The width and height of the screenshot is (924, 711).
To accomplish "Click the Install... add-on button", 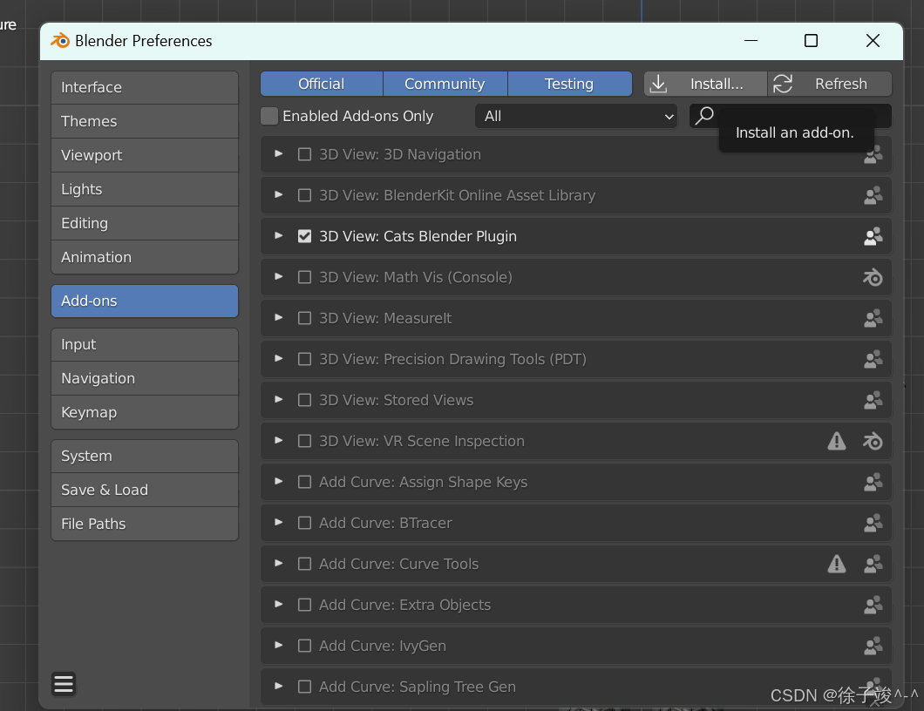I will pyautogui.click(x=705, y=84).
